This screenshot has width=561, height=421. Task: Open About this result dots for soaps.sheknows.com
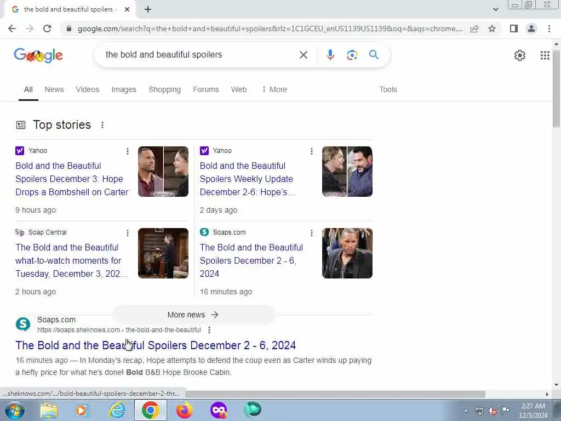coord(209,330)
